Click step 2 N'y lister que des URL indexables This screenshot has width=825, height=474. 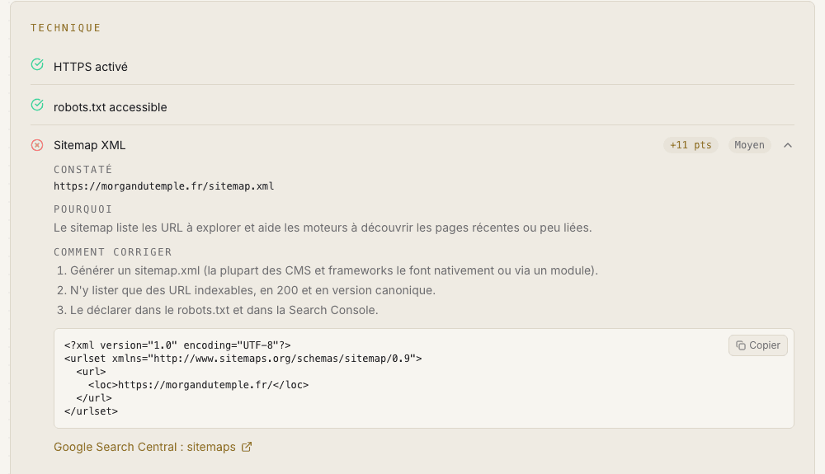tap(246, 290)
